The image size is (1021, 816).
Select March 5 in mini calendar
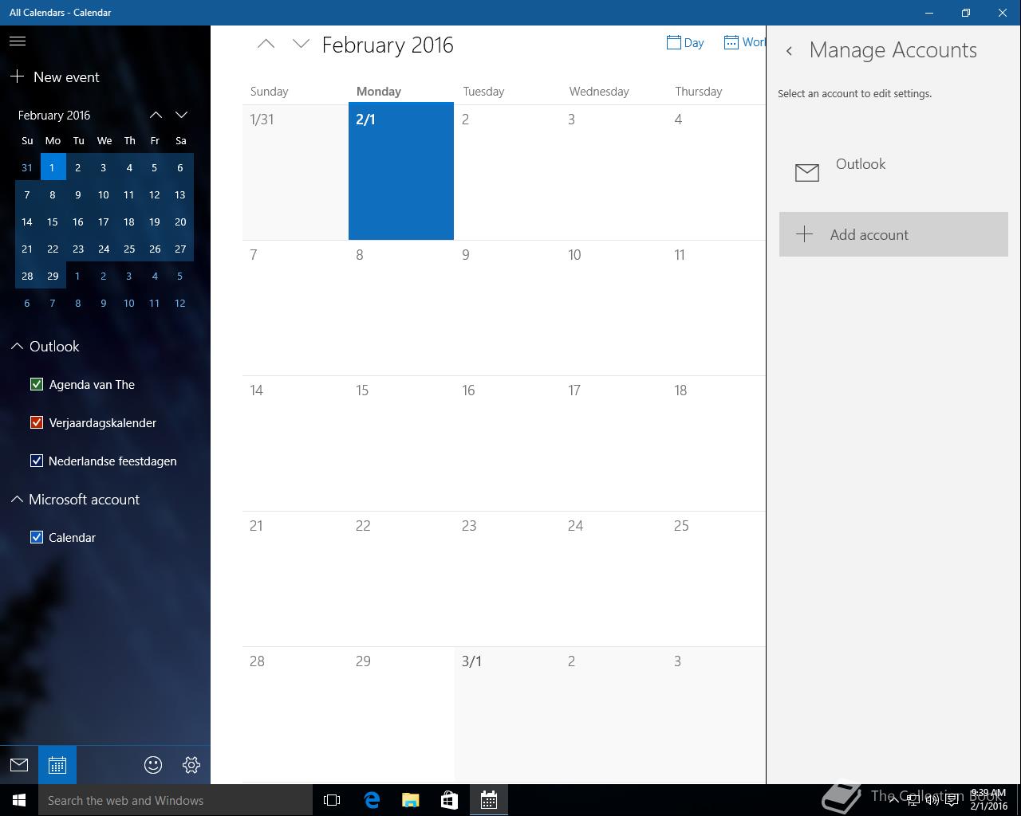(180, 277)
